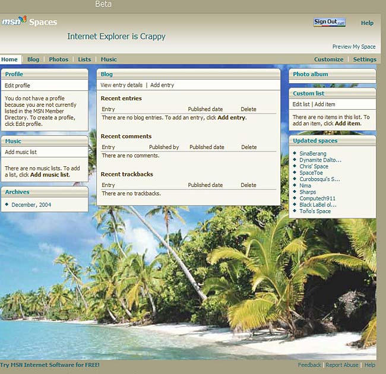Click Edit profile in Profile panel
Image resolution: width=386 pixels, height=374 pixels.
(17, 85)
